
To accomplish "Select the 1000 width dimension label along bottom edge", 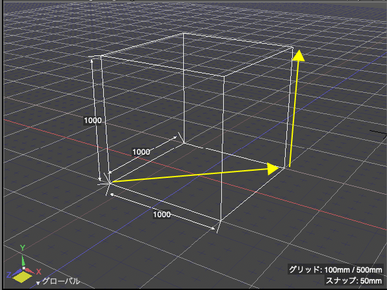I will [x=162, y=215].
